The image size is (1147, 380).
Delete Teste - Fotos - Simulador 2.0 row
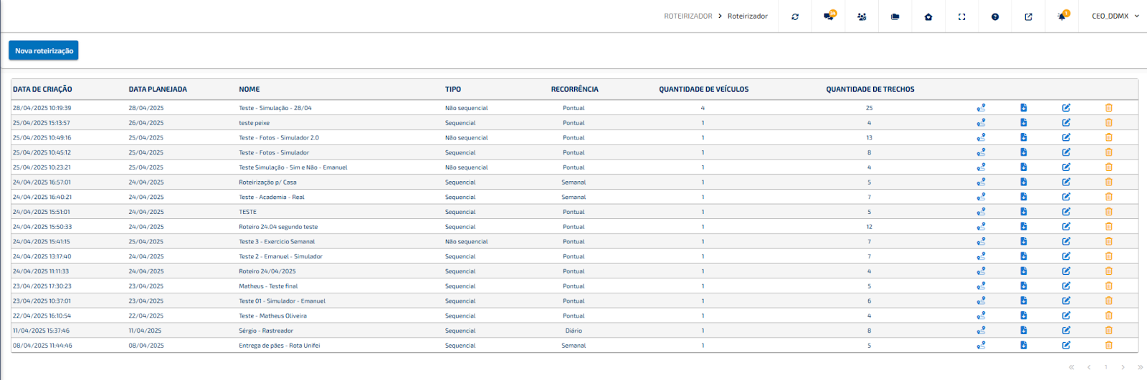tap(1109, 137)
